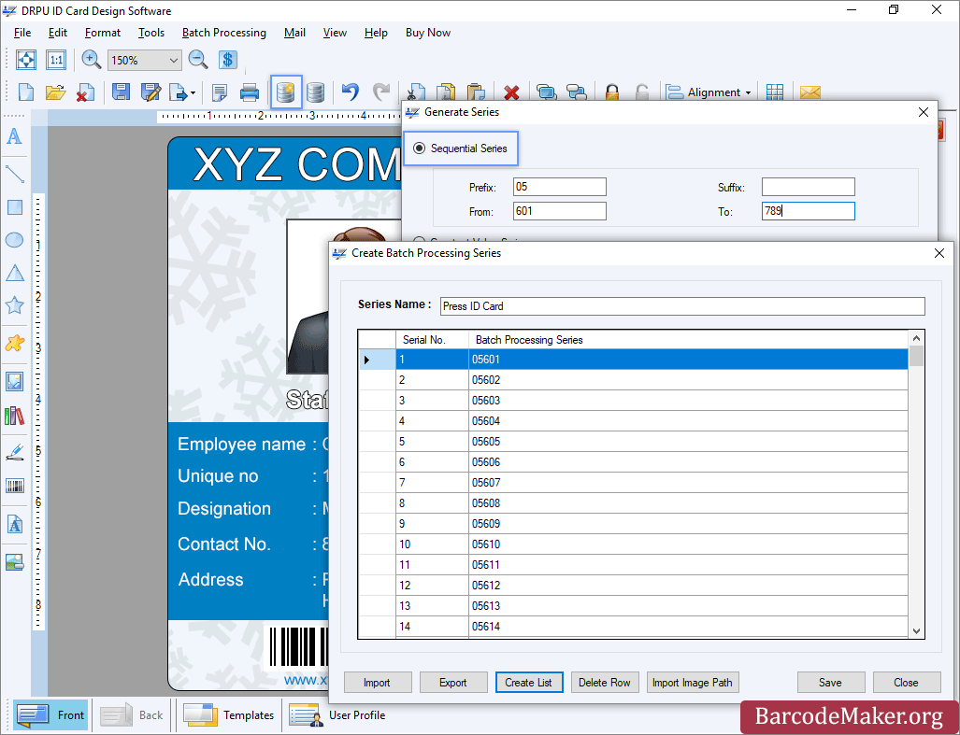Viewport: 960px width, 735px height.
Task: Click the series table scroll down arrow
Action: (x=916, y=631)
